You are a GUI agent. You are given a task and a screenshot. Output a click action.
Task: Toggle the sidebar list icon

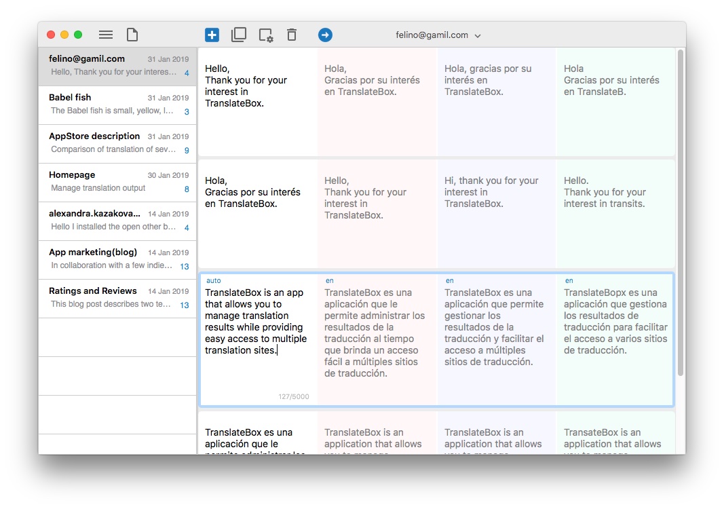(x=106, y=35)
